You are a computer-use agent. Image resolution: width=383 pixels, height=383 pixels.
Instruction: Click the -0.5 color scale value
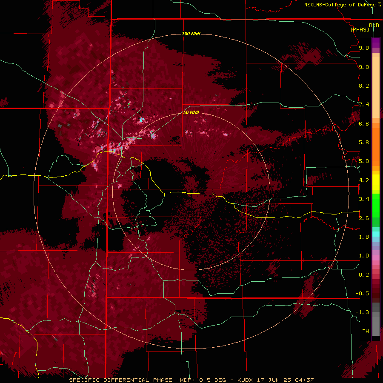coord(362,294)
